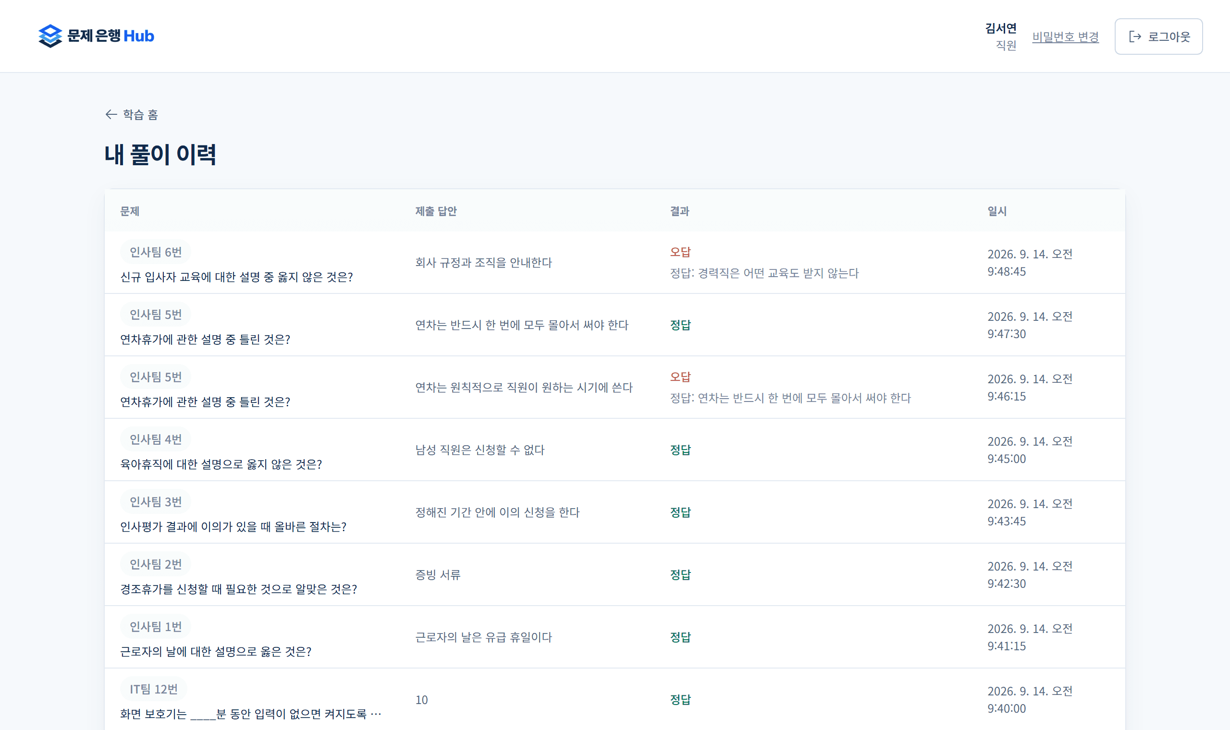Click the logout arrow icon

[x=1135, y=36]
